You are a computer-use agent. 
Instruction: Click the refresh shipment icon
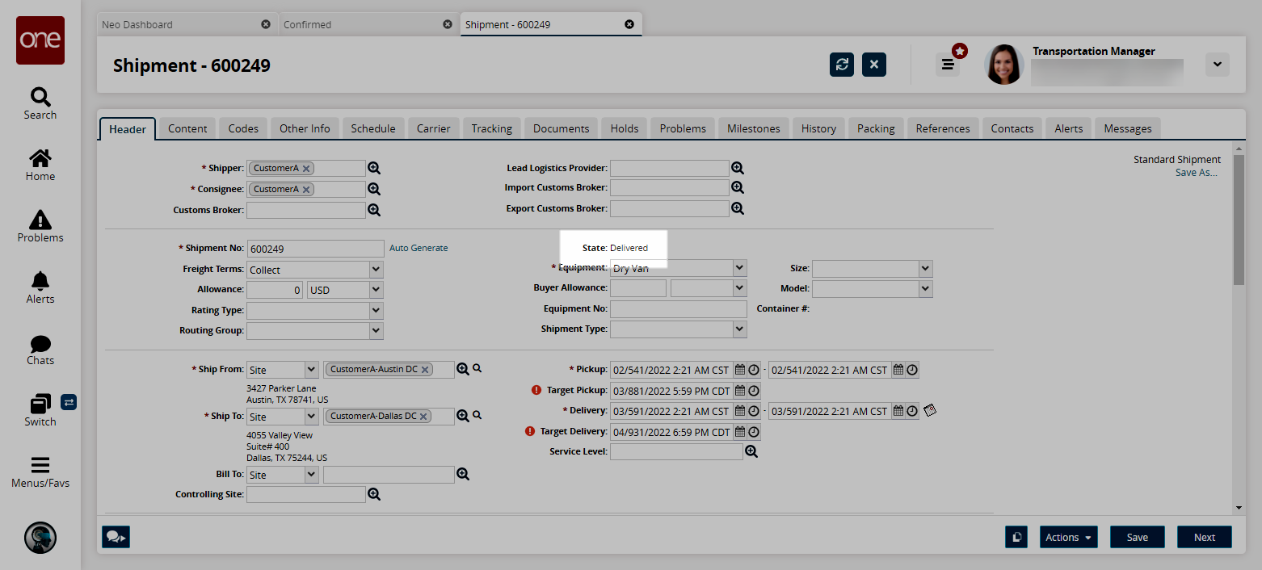pyautogui.click(x=842, y=65)
